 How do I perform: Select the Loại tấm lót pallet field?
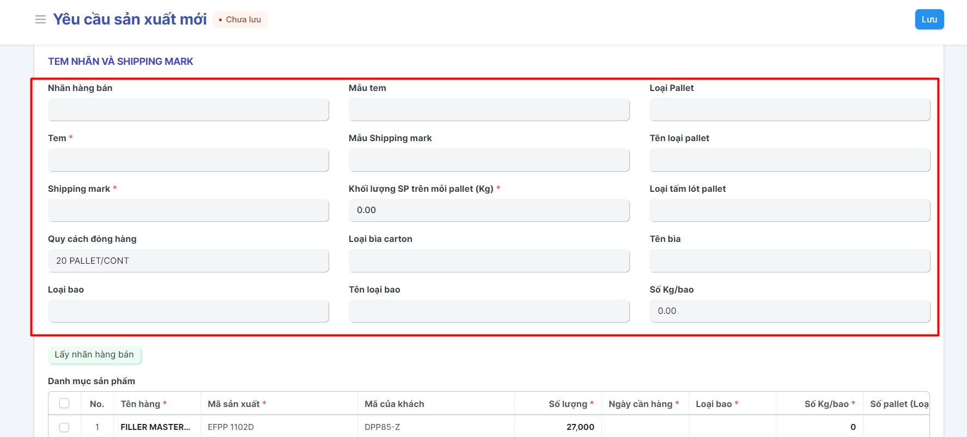pyautogui.click(x=789, y=210)
